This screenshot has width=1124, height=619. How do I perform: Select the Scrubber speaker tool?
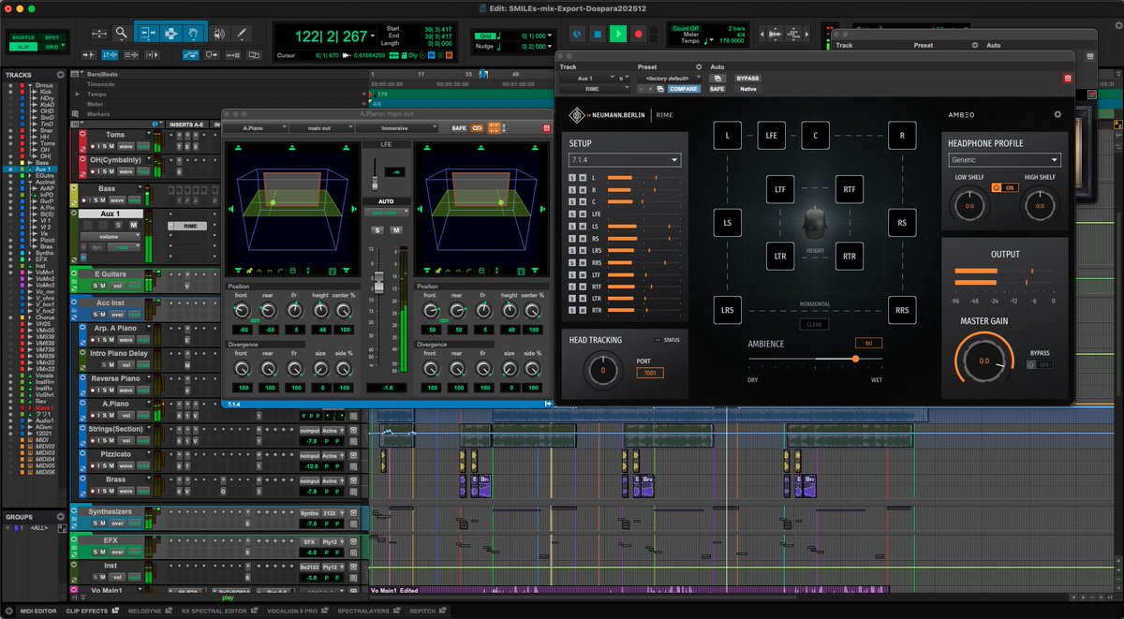pos(219,34)
